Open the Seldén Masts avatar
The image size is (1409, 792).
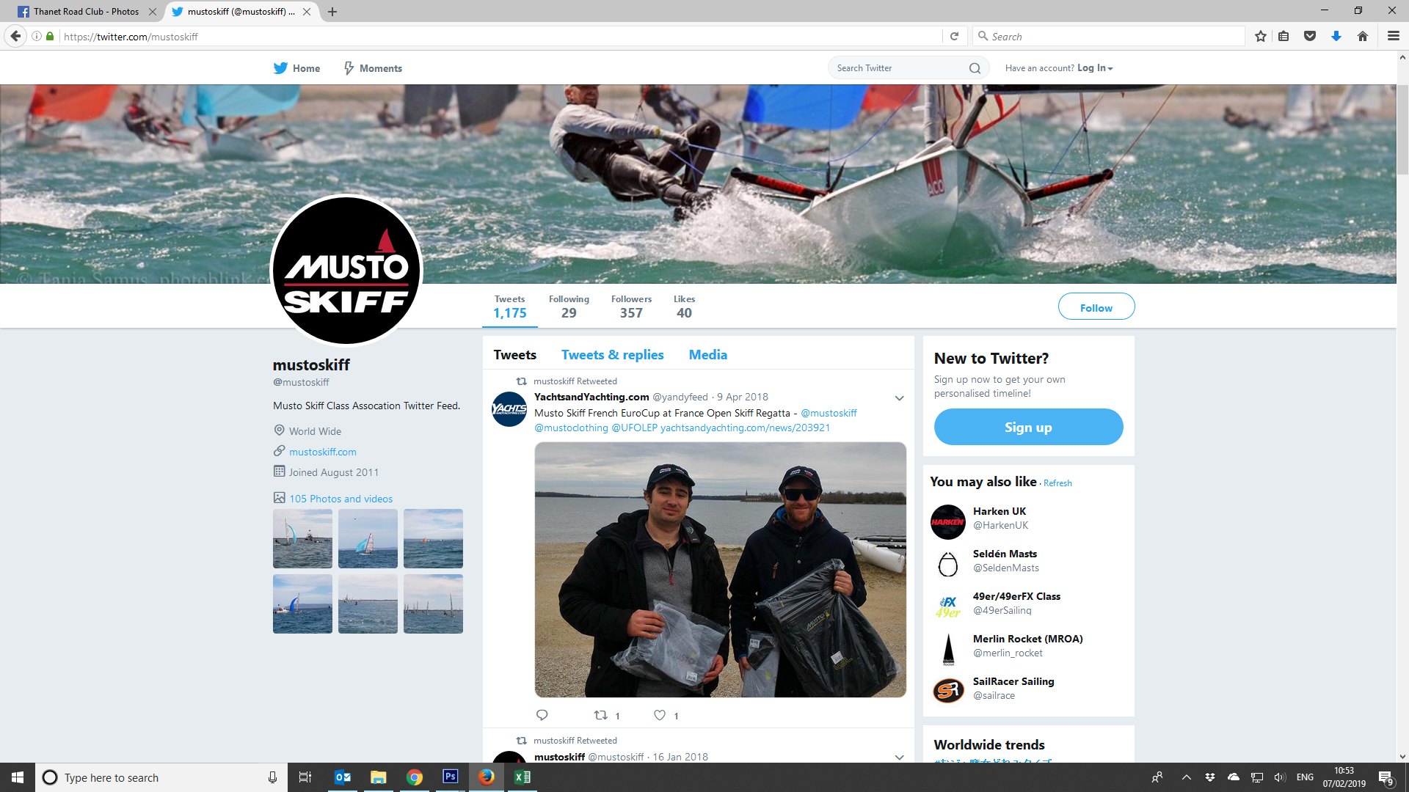pos(948,564)
